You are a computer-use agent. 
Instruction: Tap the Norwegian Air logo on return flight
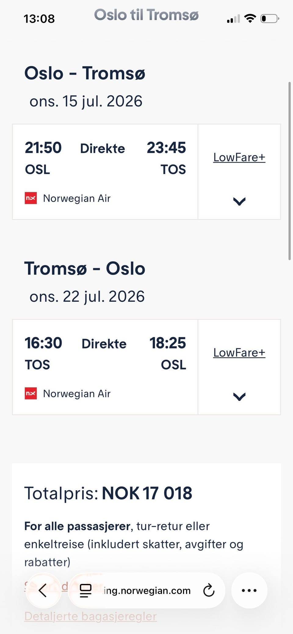pos(31,393)
